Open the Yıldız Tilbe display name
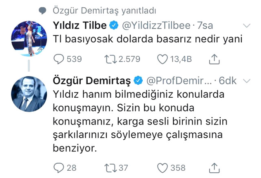Screen dimensions: 261x178 click(x=80, y=26)
